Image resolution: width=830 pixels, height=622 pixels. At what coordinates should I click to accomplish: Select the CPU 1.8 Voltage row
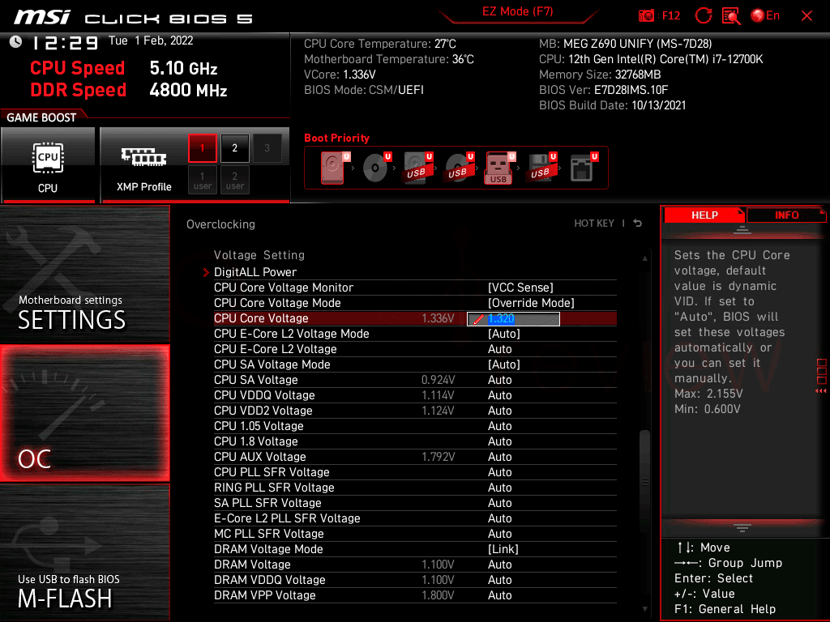(415, 441)
